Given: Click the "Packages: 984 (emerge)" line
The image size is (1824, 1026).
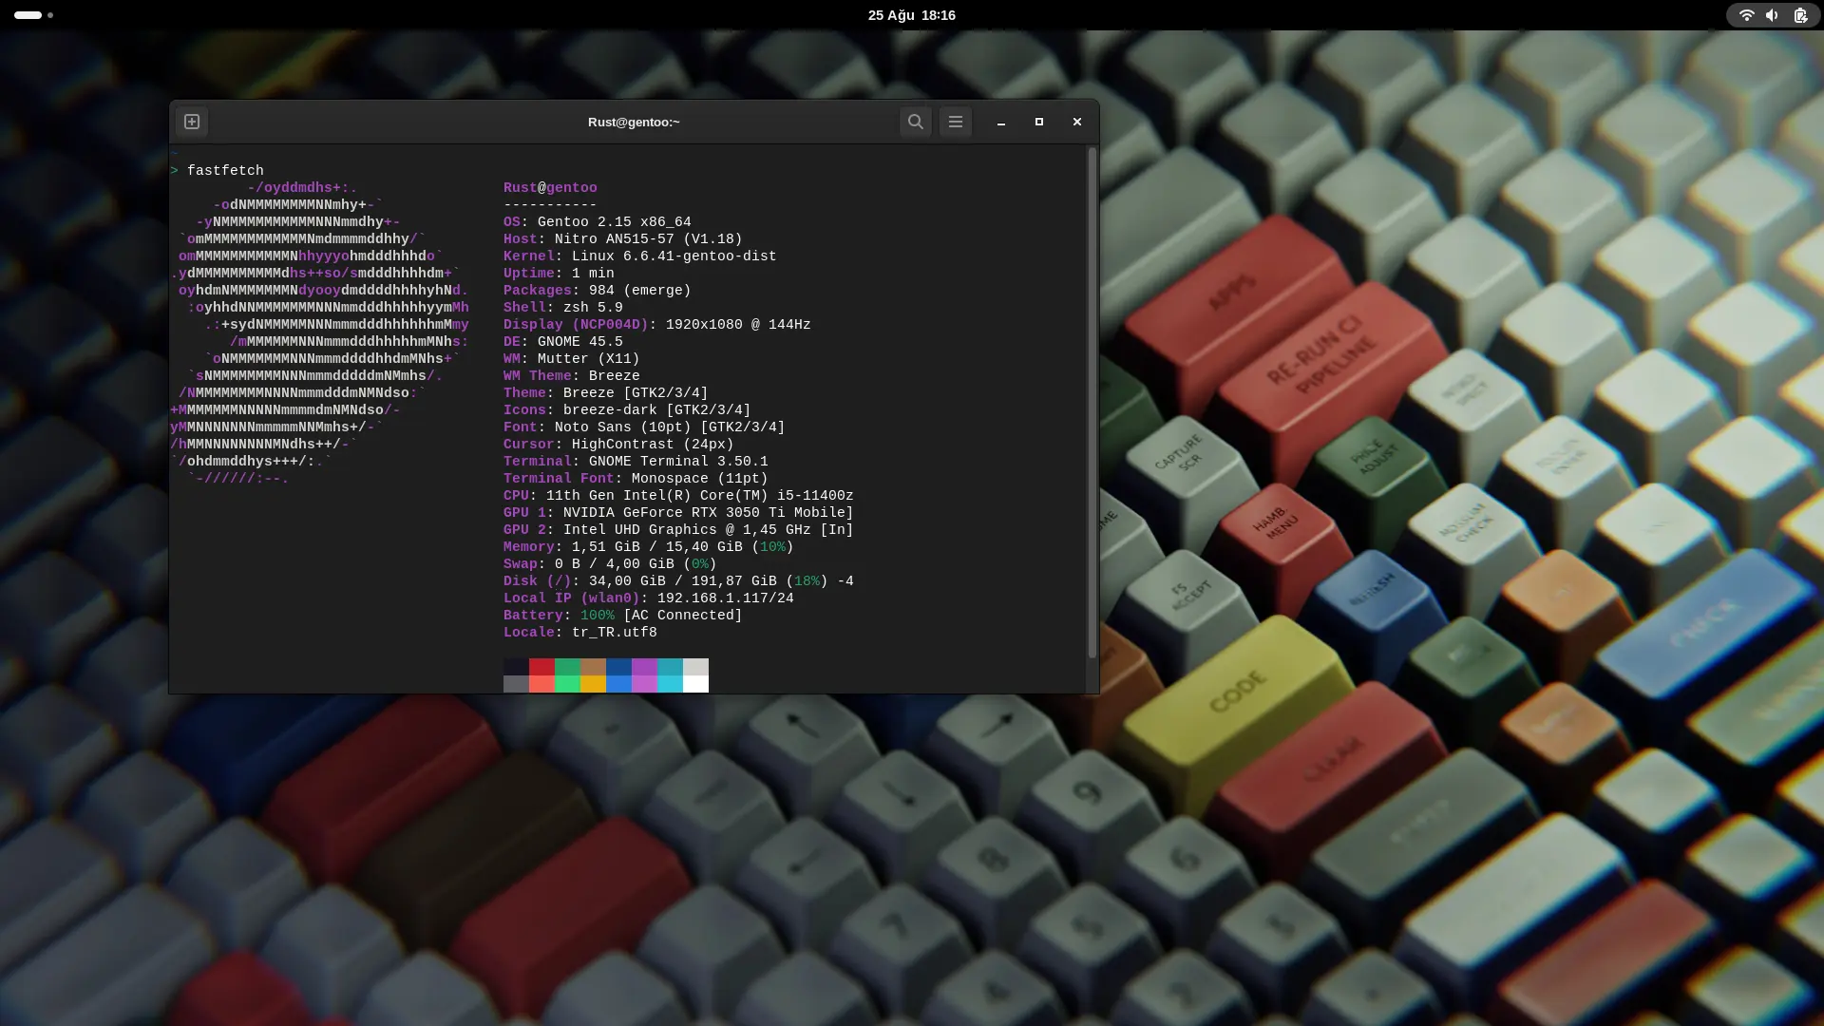Looking at the screenshot, I should pyautogui.click(x=598, y=291).
